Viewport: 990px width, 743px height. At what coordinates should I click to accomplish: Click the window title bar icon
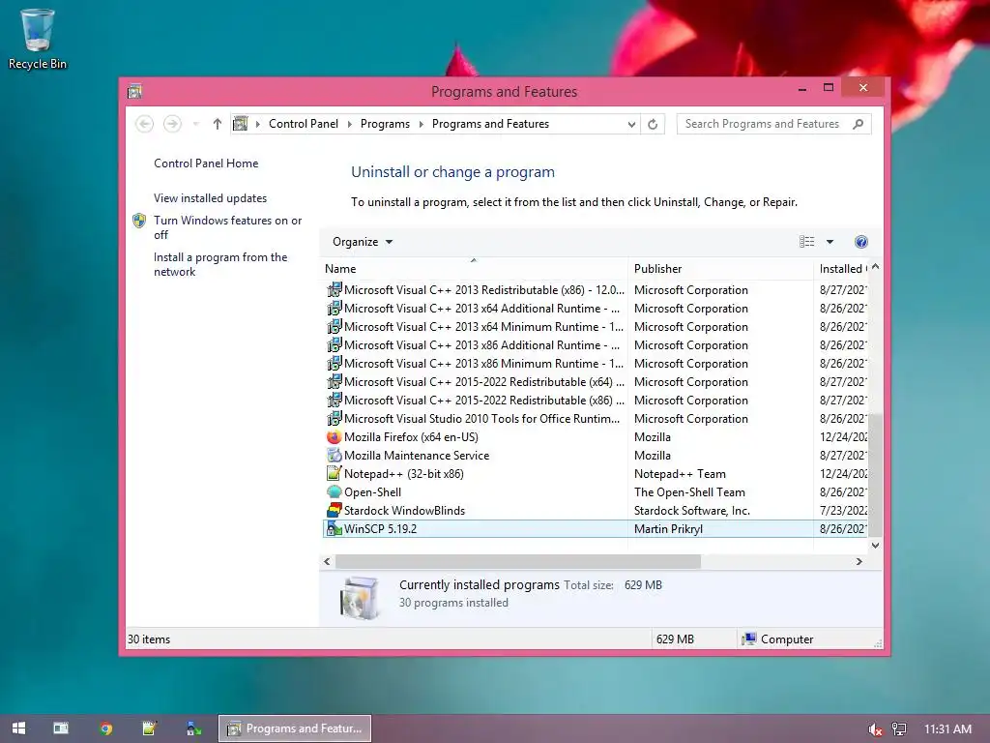click(x=133, y=92)
